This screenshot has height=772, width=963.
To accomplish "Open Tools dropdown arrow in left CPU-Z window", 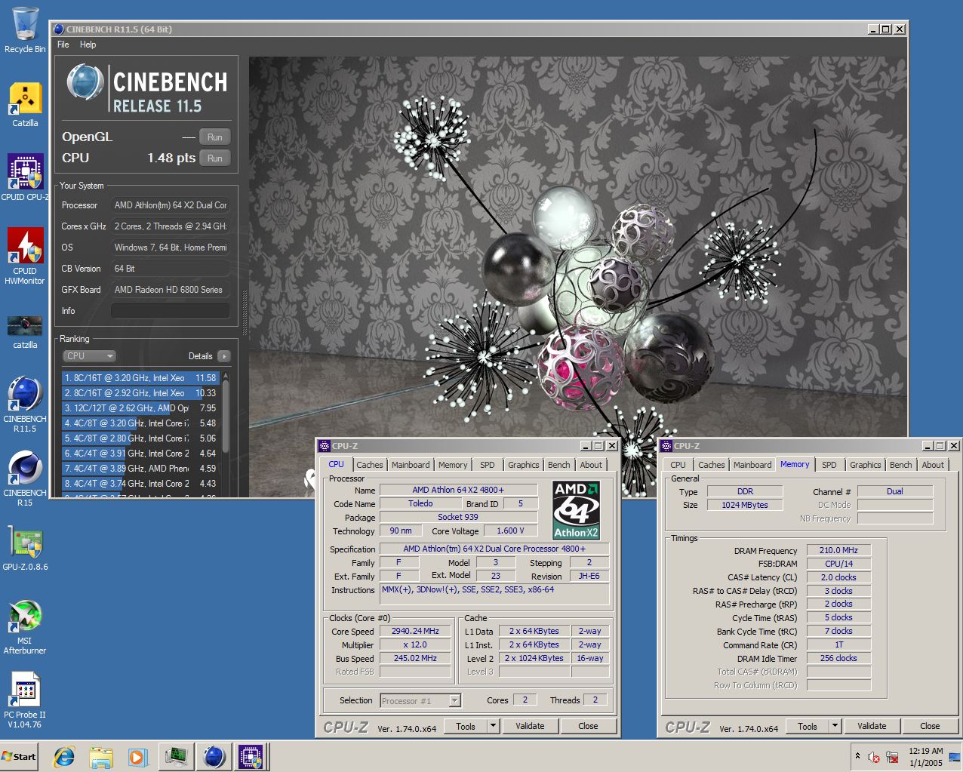I will click(x=494, y=726).
